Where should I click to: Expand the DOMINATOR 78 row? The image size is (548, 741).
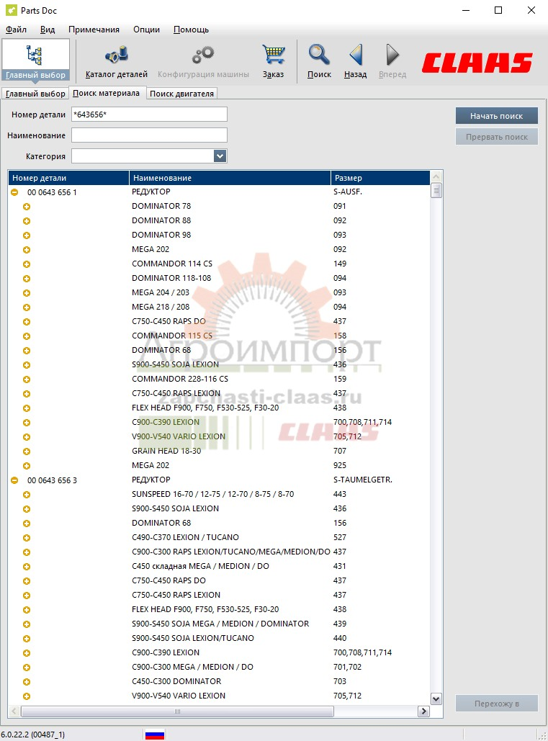(x=27, y=207)
